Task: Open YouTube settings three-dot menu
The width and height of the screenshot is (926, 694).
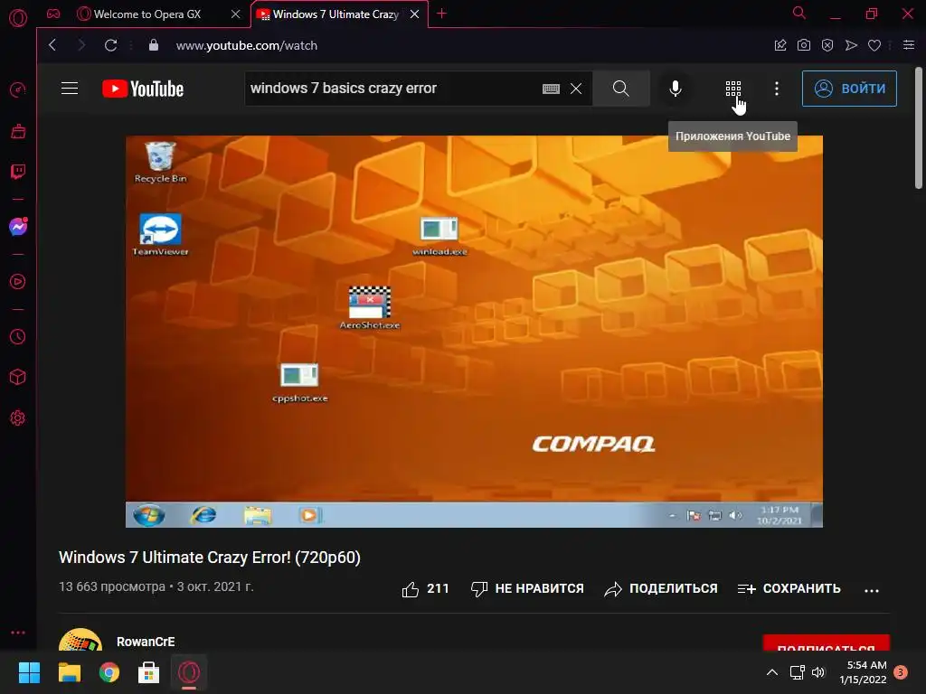Action: pos(777,89)
